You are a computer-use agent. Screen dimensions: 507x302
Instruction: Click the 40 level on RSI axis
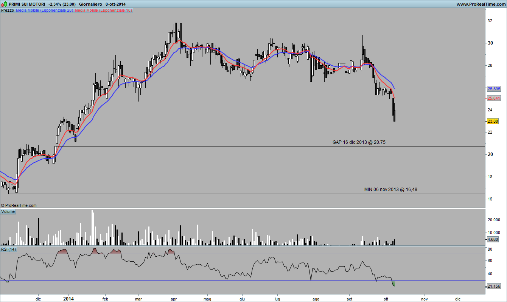(x=490, y=274)
